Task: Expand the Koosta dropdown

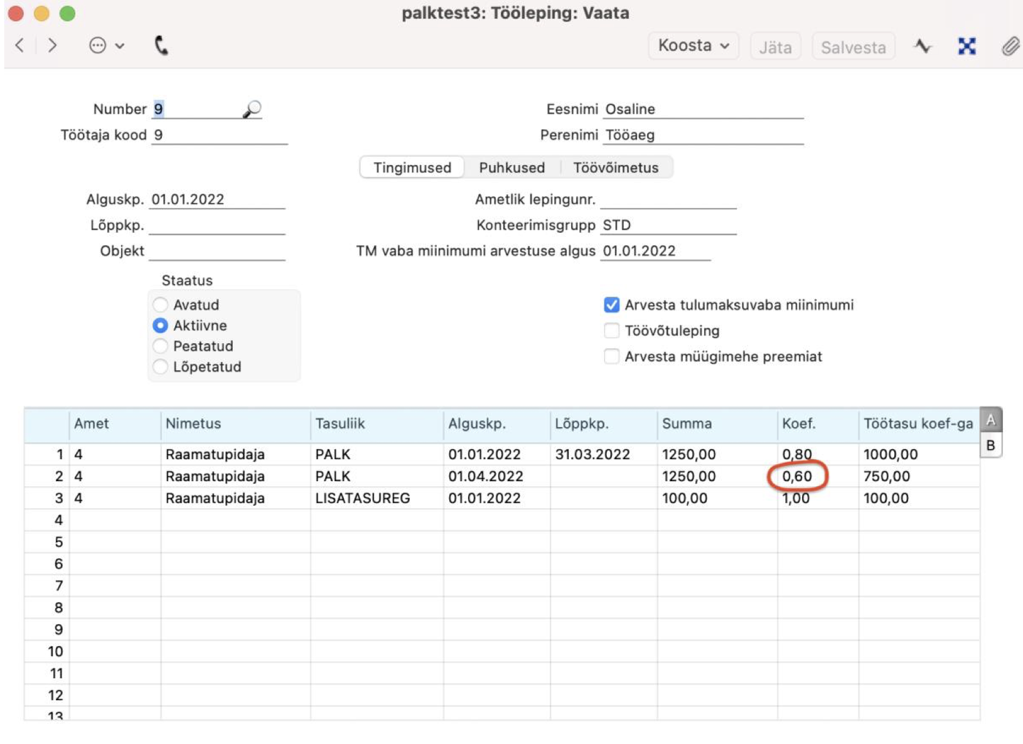Action: (693, 46)
